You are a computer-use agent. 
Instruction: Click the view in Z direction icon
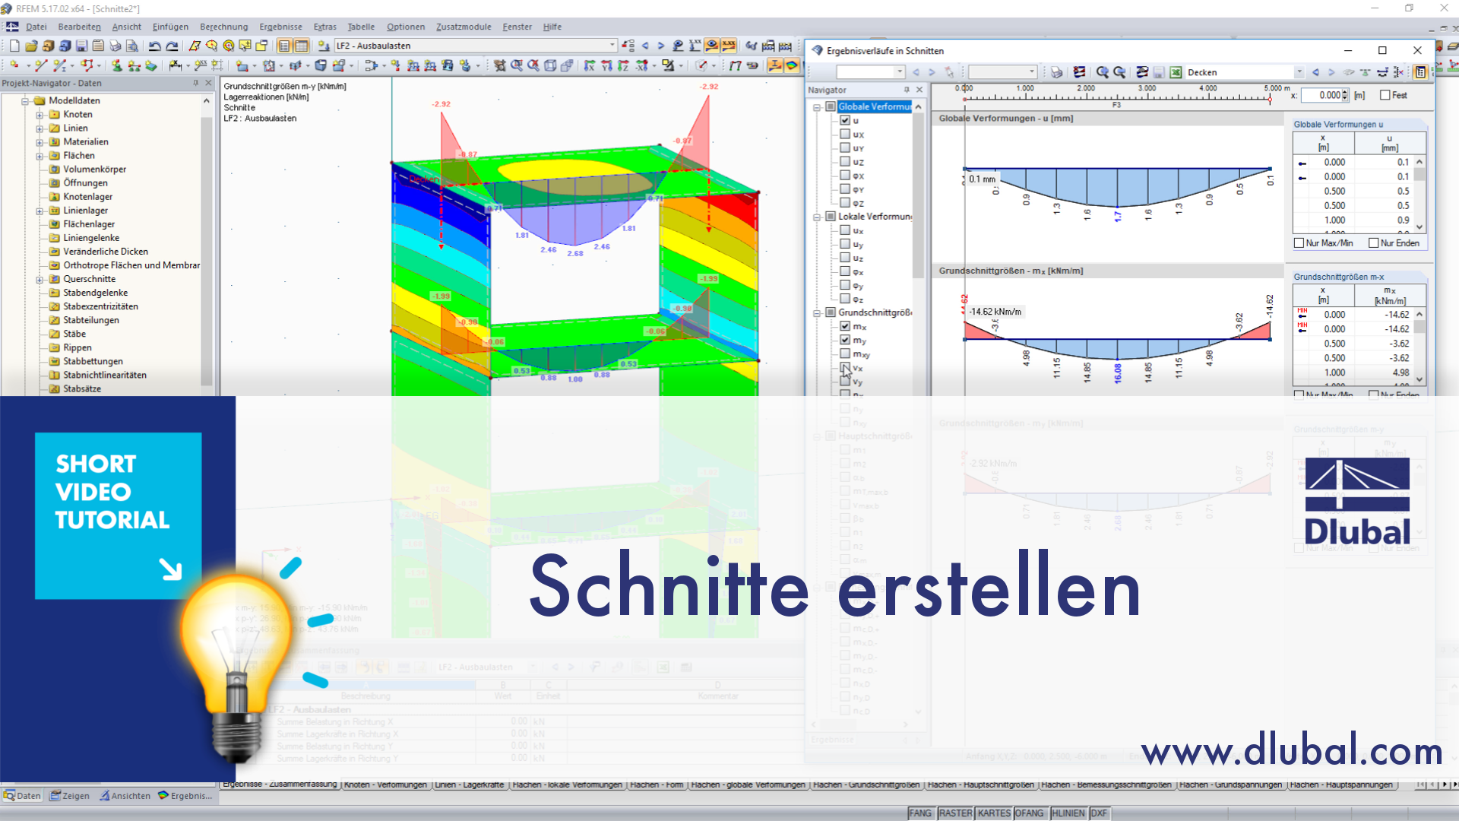click(x=623, y=66)
